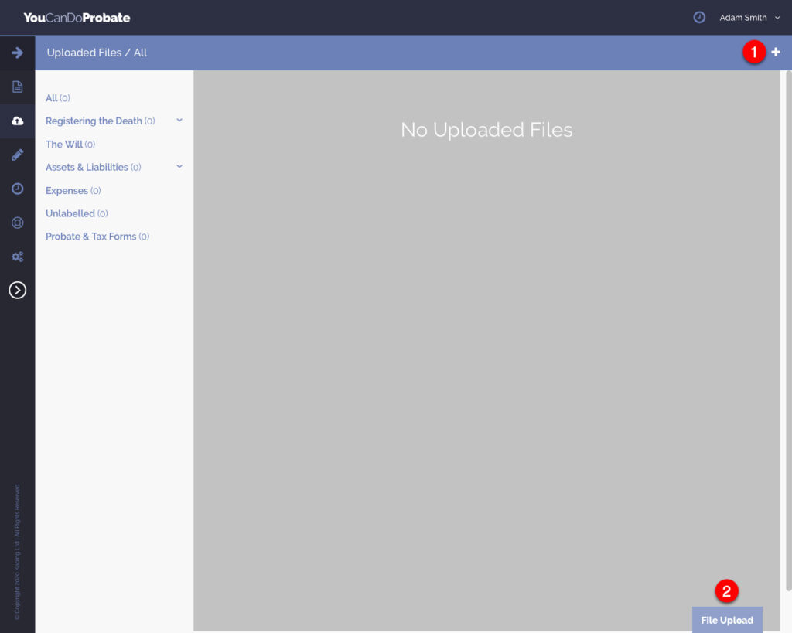792x633 pixels.
Task: Open the settings gears sidebar icon
Action: pos(17,257)
